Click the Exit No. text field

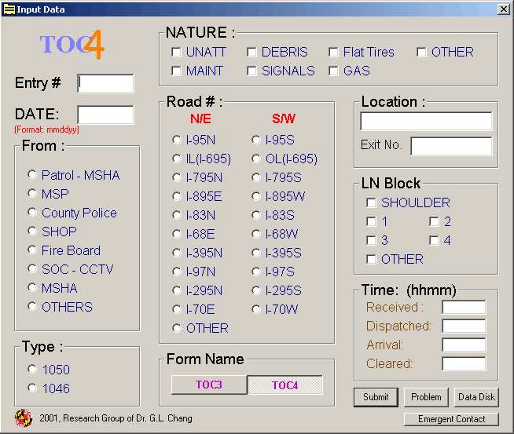tap(450, 146)
